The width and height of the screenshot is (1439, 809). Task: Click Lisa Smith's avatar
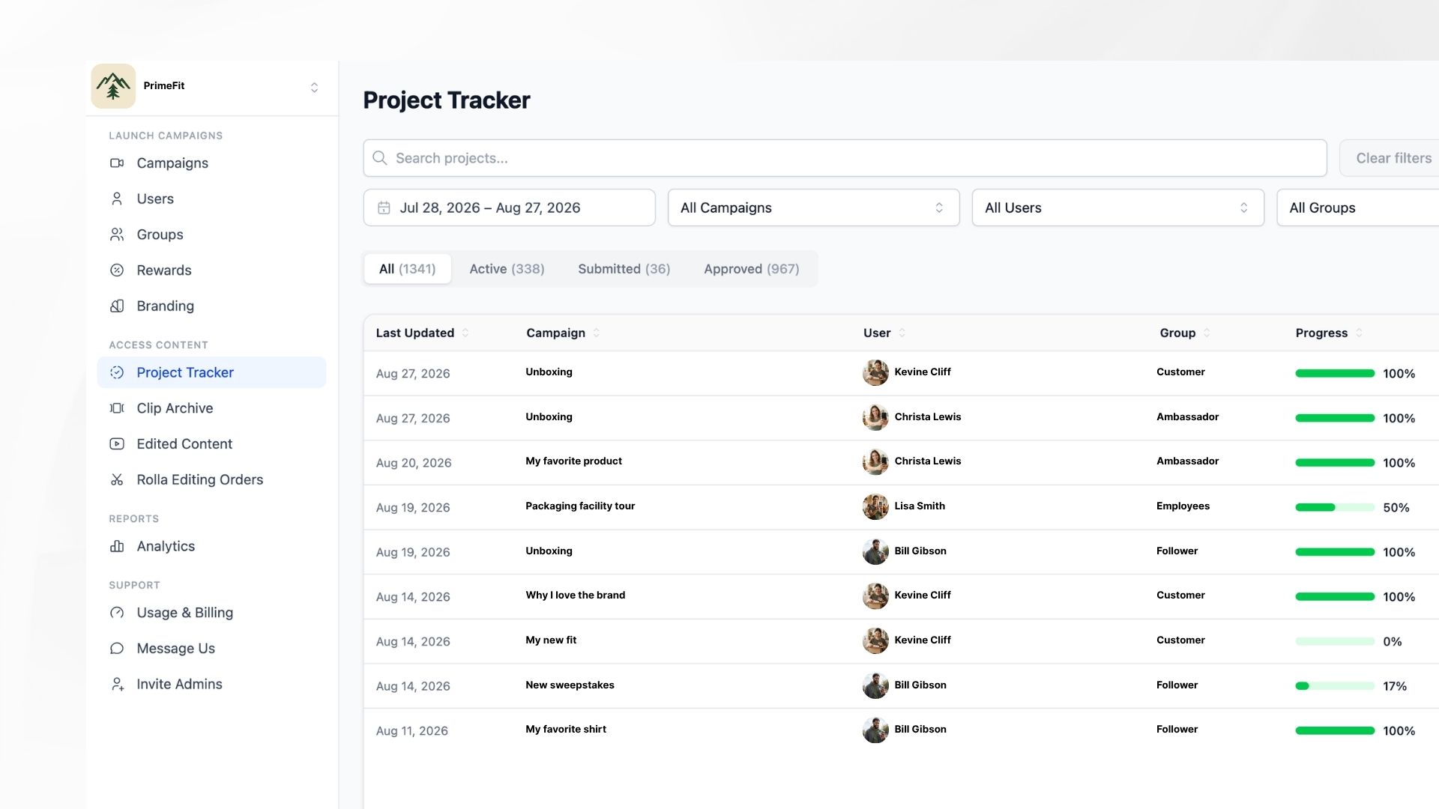coord(875,506)
